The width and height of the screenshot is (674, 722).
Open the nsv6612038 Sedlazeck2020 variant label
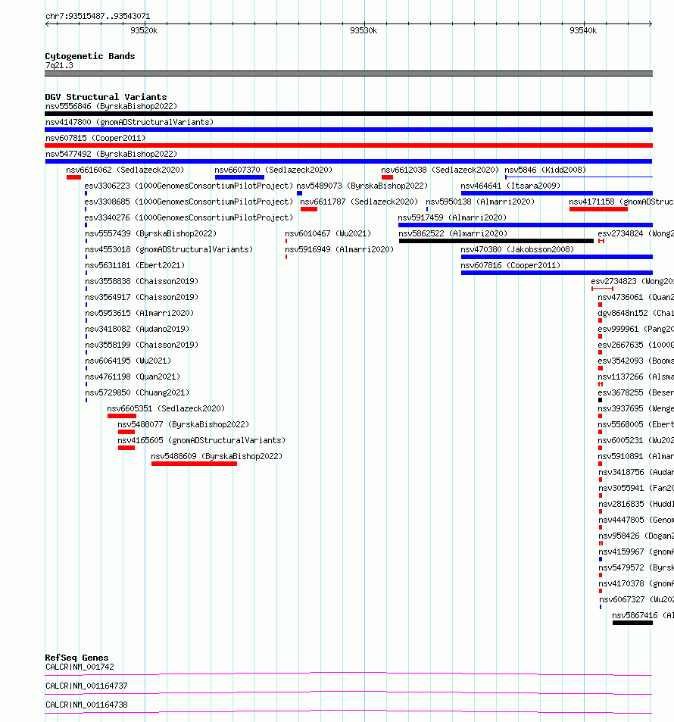[x=440, y=170]
